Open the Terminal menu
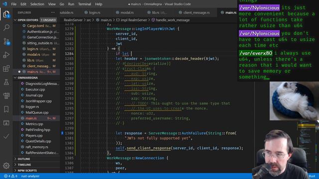The image size is (319, 179). [84, 4]
